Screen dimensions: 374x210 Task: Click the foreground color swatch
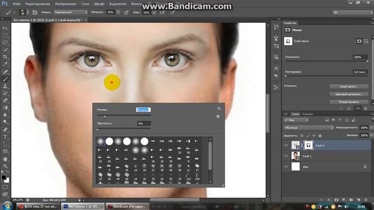pyautogui.click(x=4, y=177)
